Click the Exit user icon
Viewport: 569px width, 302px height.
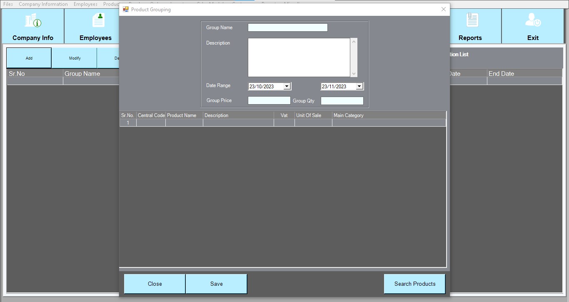[533, 20]
